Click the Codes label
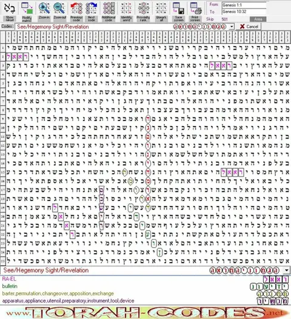This screenshot has height=319, width=291. click(x=7, y=27)
